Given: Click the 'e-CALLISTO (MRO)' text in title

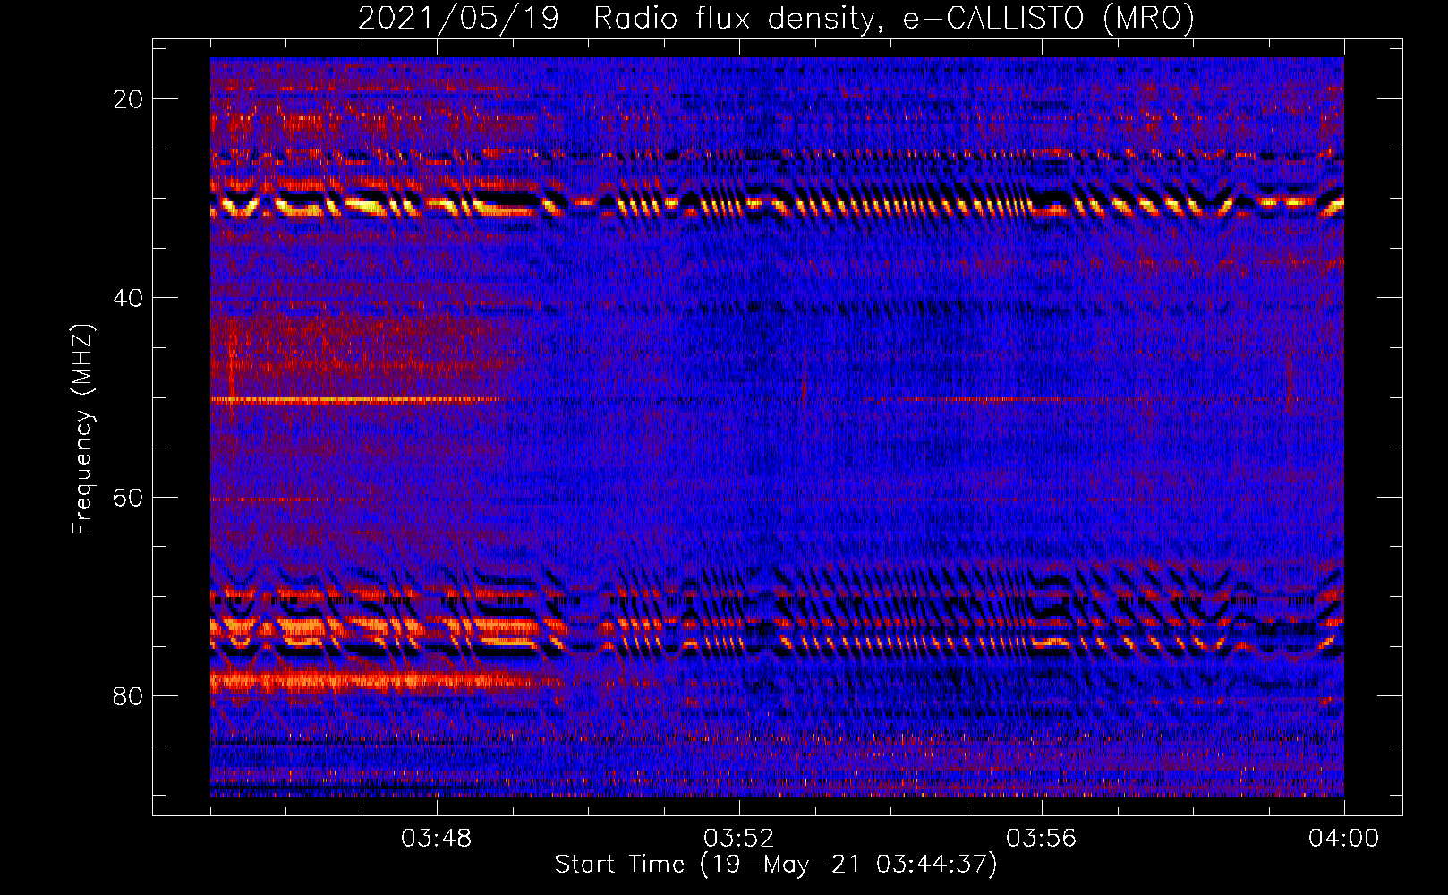Looking at the screenshot, I should (x=1049, y=18).
